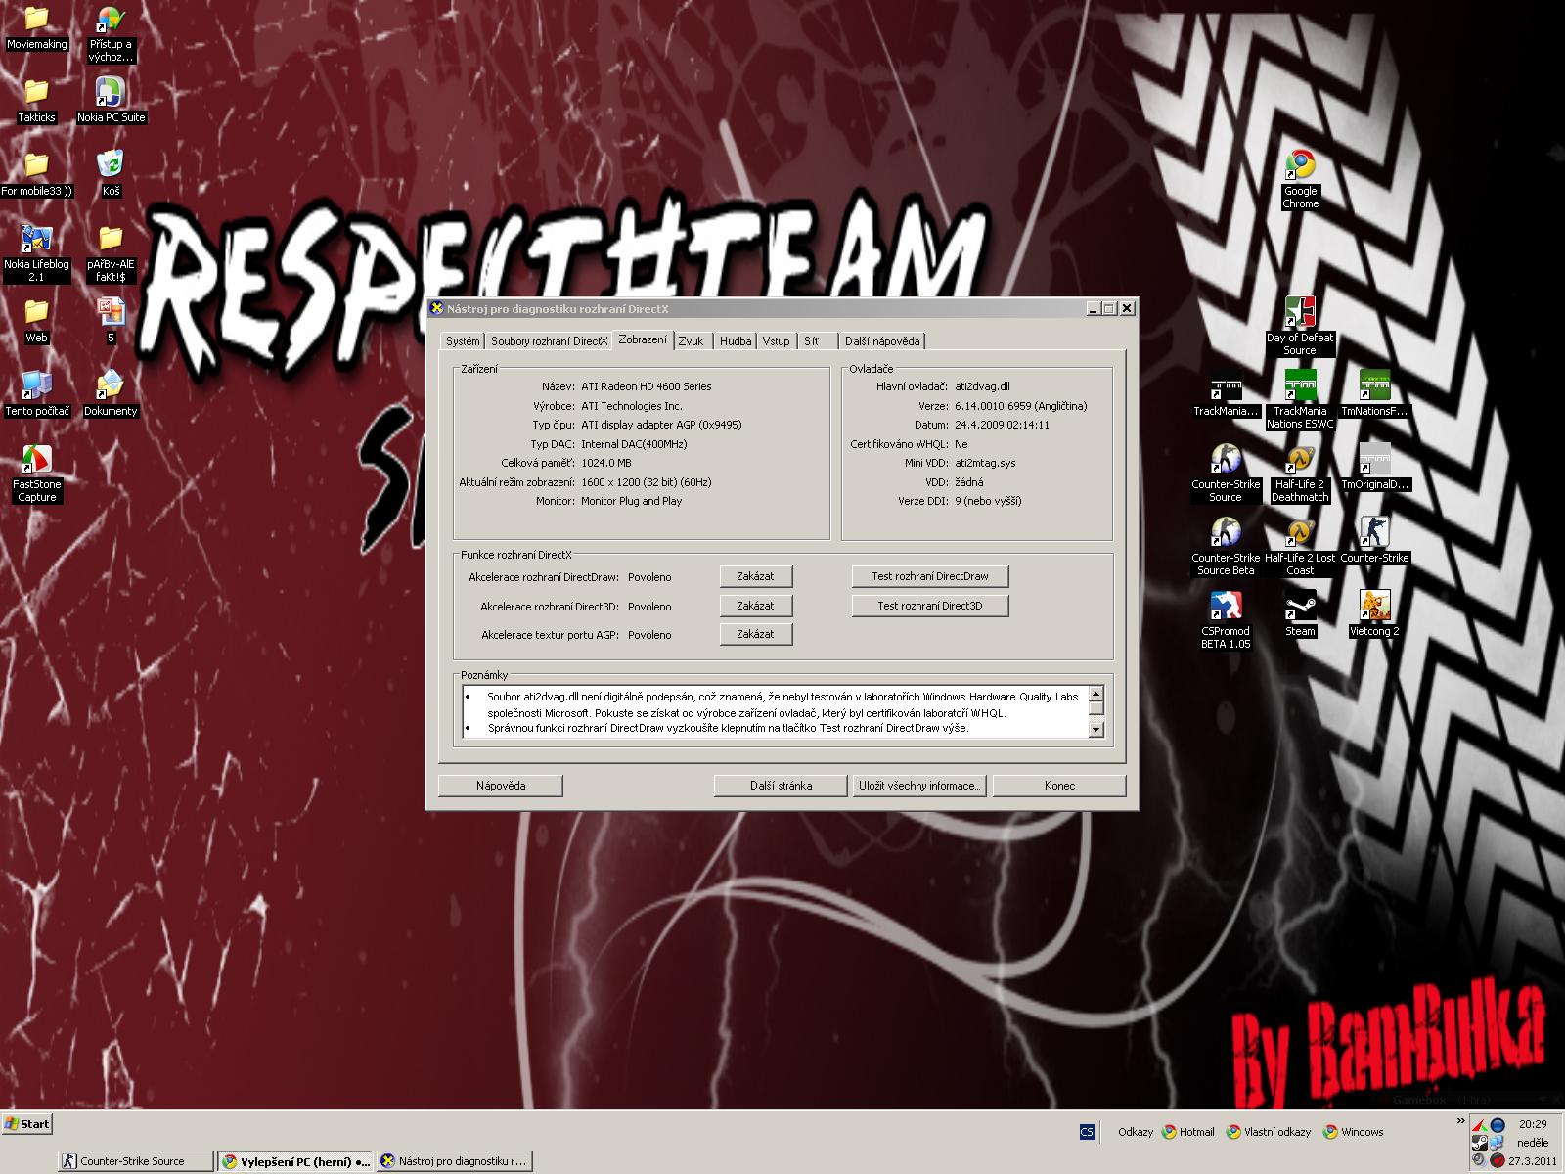
Task: Expand hidden tray icons with the chevron
Action: (1460, 1122)
